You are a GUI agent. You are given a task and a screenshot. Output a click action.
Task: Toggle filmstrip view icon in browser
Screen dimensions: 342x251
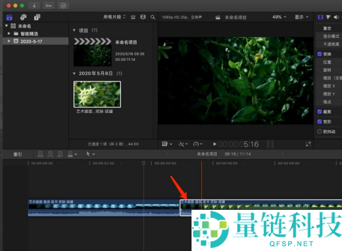click(143, 17)
